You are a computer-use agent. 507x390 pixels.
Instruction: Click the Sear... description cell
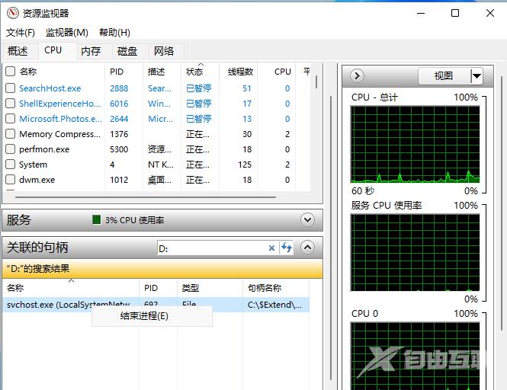click(x=159, y=88)
